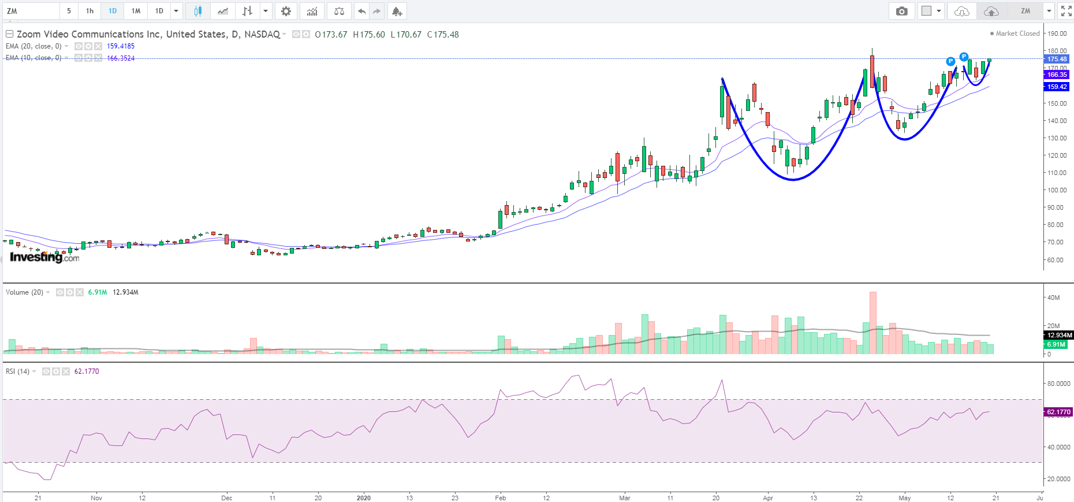Image resolution: width=1074 pixels, height=502 pixels.
Task: Toggle visibility of the Zoom Video main series
Action: point(296,34)
